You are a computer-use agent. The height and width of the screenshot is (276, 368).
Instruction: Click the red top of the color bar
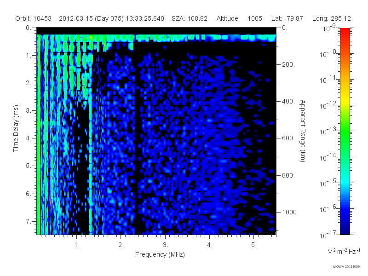(x=345, y=32)
